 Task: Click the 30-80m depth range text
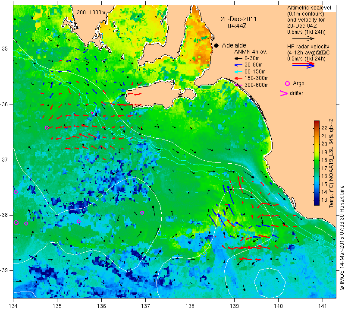point(253,65)
